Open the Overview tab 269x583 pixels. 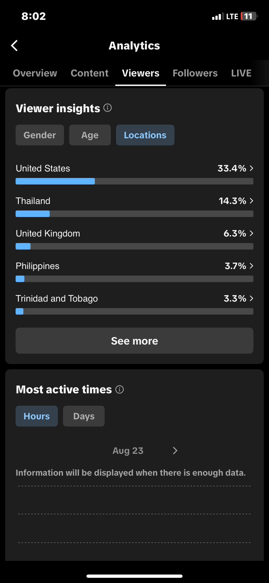click(35, 73)
